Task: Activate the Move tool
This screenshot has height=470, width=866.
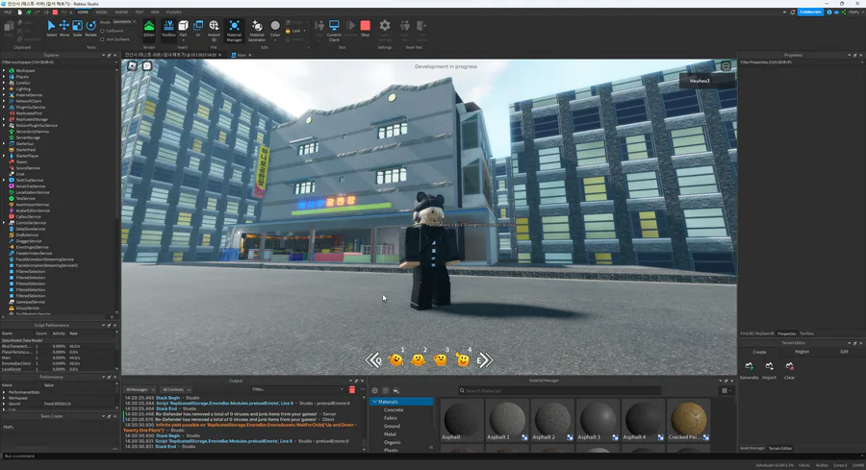Action: 64,28
